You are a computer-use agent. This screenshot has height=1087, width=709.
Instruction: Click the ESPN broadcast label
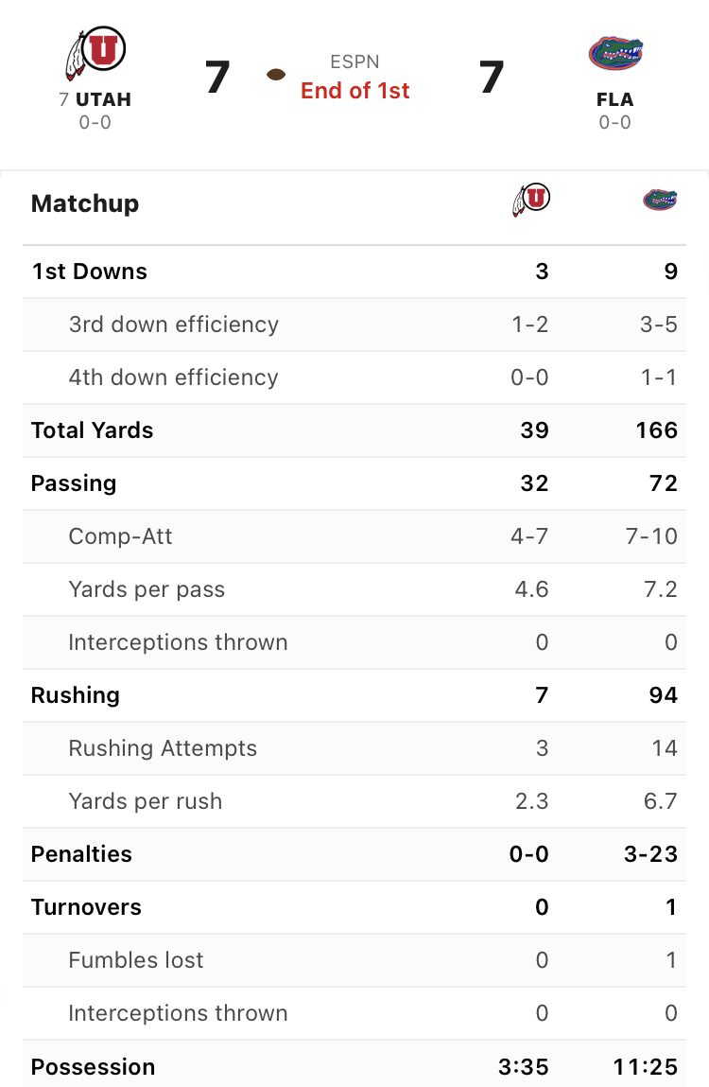[x=354, y=61]
